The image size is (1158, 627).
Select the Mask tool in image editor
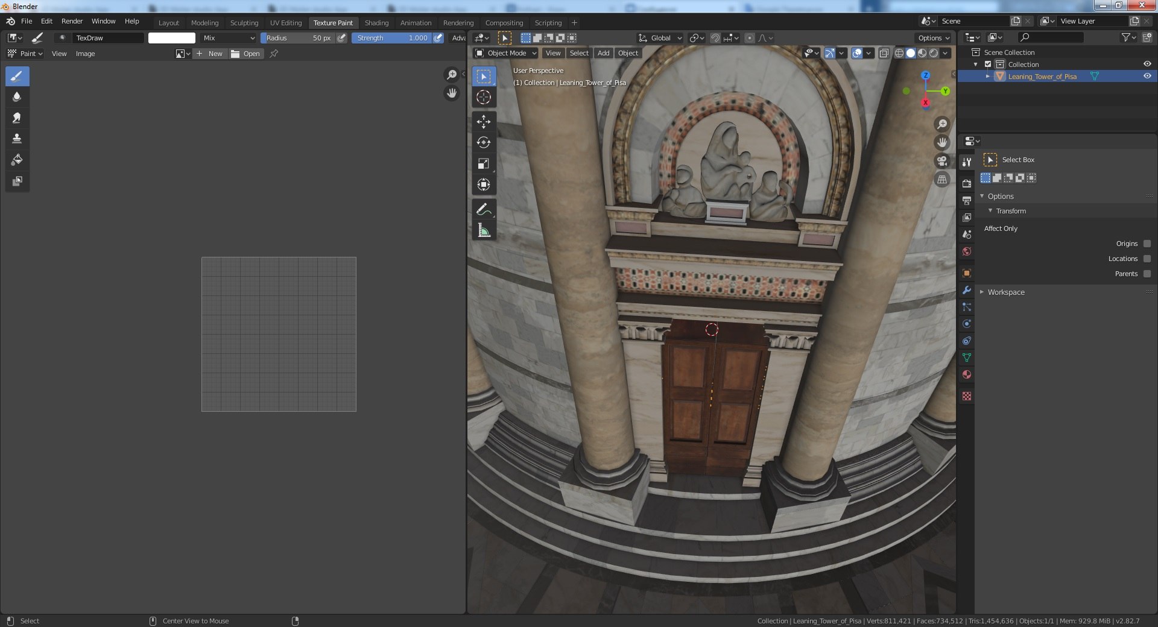17,181
